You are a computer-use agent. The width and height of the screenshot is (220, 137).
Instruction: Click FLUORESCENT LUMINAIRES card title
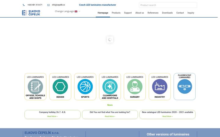pos(185,76)
